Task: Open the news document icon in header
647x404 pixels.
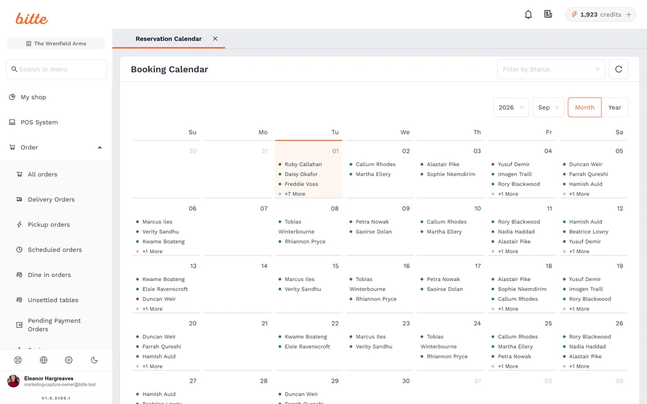Action: coord(548,14)
